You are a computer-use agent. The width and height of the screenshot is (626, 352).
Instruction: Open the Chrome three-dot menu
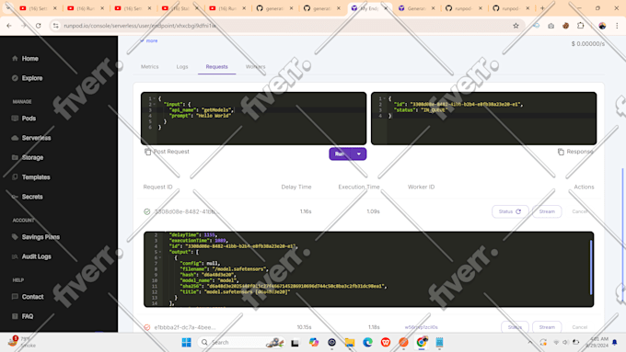point(617,26)
